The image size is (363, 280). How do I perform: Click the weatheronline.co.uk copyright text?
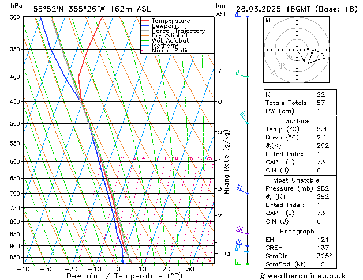click(302, 276)
